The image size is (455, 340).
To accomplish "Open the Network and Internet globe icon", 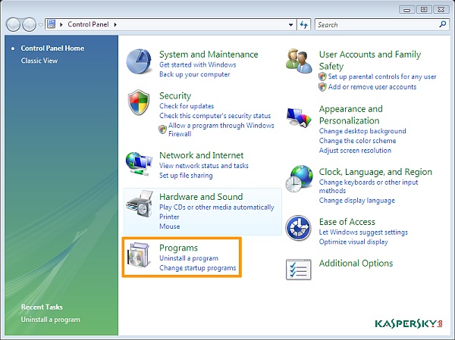I will tap(139, 164).
